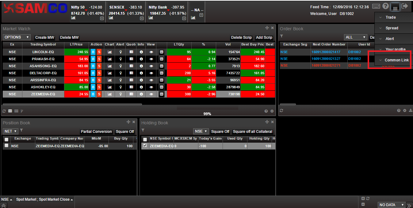Toggle the view eye for ZEEMEDIA-EQ
413x208 pixels.
click(x=151, y=94)
